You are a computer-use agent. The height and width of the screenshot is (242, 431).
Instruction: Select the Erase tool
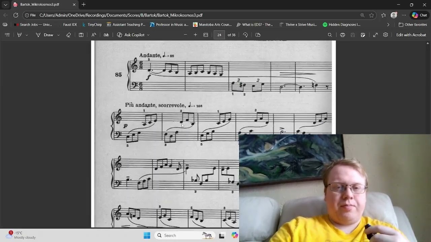(x=68, y=35)
